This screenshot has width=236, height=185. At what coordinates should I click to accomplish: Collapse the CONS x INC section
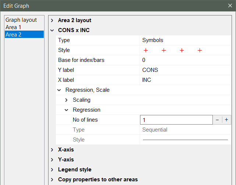(52, 31)
